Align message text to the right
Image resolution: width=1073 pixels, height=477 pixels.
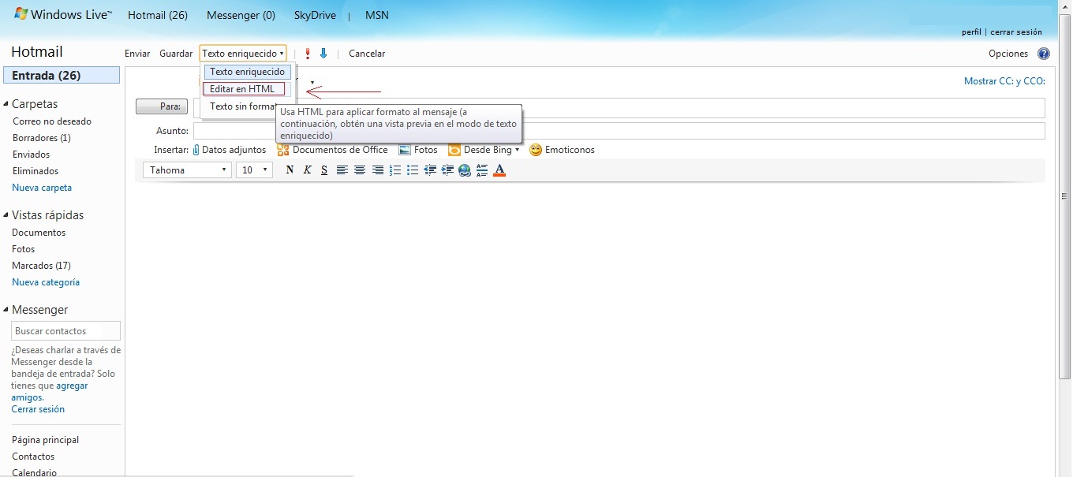pos(378,170)
